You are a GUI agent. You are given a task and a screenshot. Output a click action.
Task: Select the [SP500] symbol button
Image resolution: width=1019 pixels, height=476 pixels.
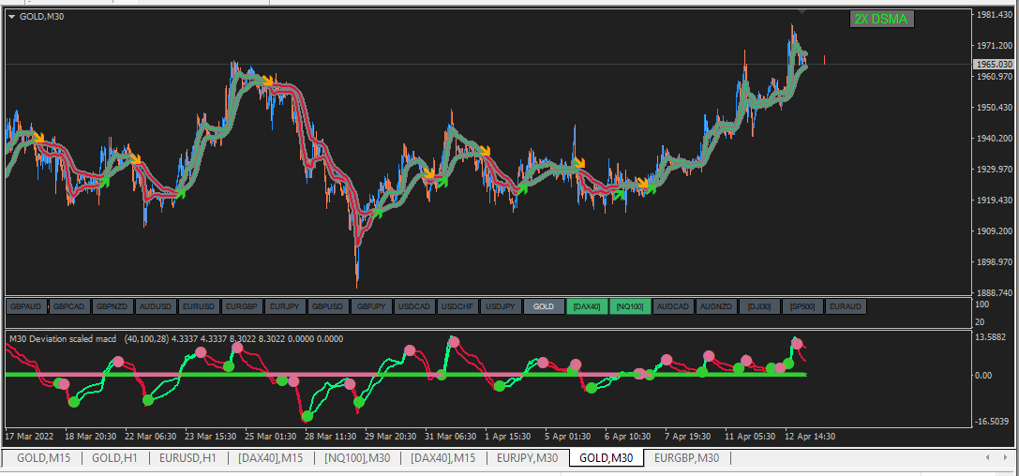tap(802, 306)
